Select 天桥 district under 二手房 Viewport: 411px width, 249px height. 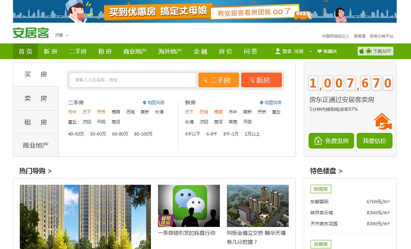pyautogui.click(x=101, y=112)
